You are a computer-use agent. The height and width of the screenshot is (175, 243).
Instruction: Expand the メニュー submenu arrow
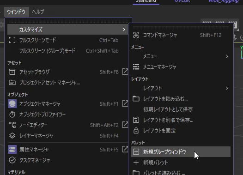coord(227,56)
